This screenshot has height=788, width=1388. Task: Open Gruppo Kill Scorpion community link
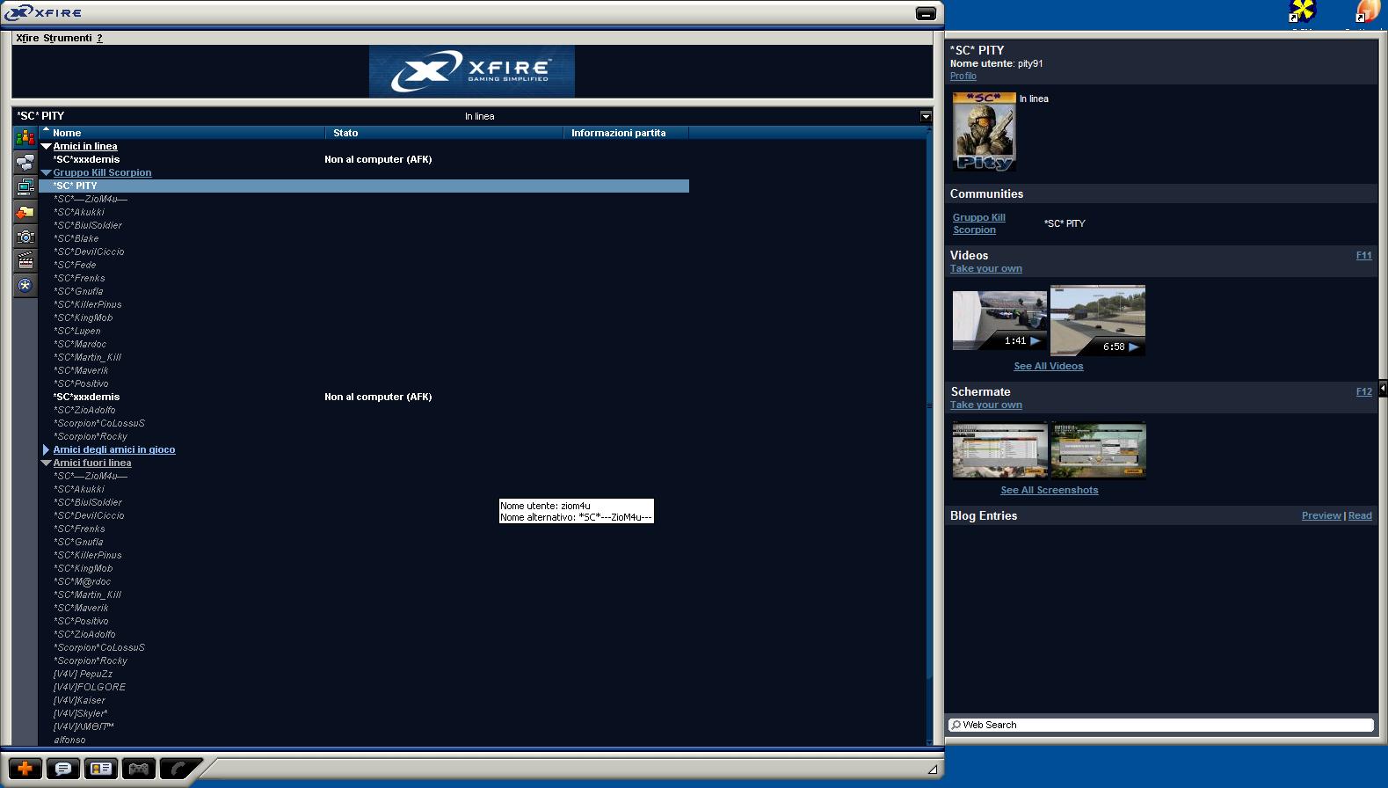[x=978, y=223]
